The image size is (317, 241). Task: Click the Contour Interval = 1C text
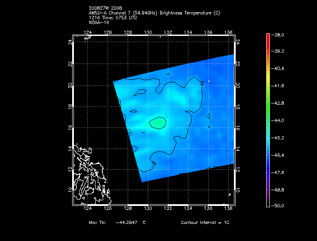[x=205, y=223]
